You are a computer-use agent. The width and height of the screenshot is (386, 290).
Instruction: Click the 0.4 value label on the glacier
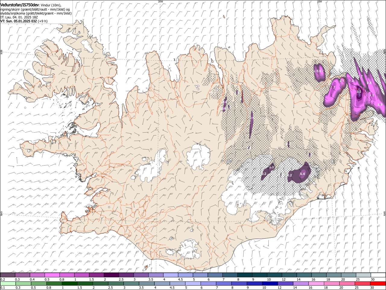[302, 174]
